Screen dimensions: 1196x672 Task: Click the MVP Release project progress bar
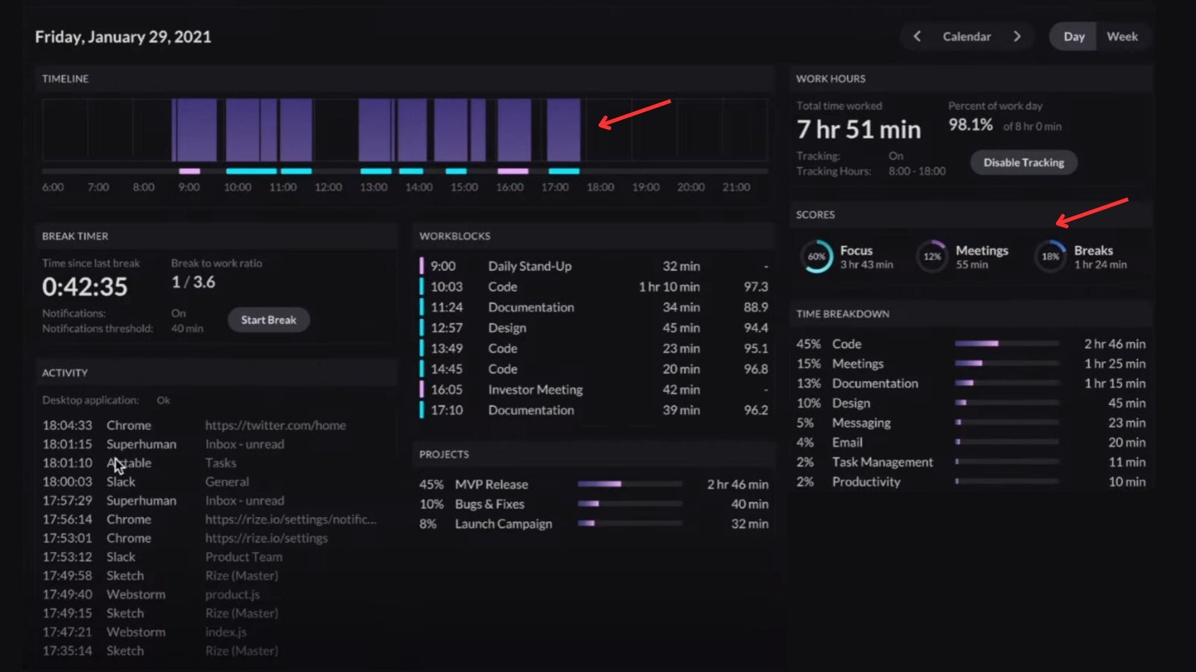[x=629, y=484]
